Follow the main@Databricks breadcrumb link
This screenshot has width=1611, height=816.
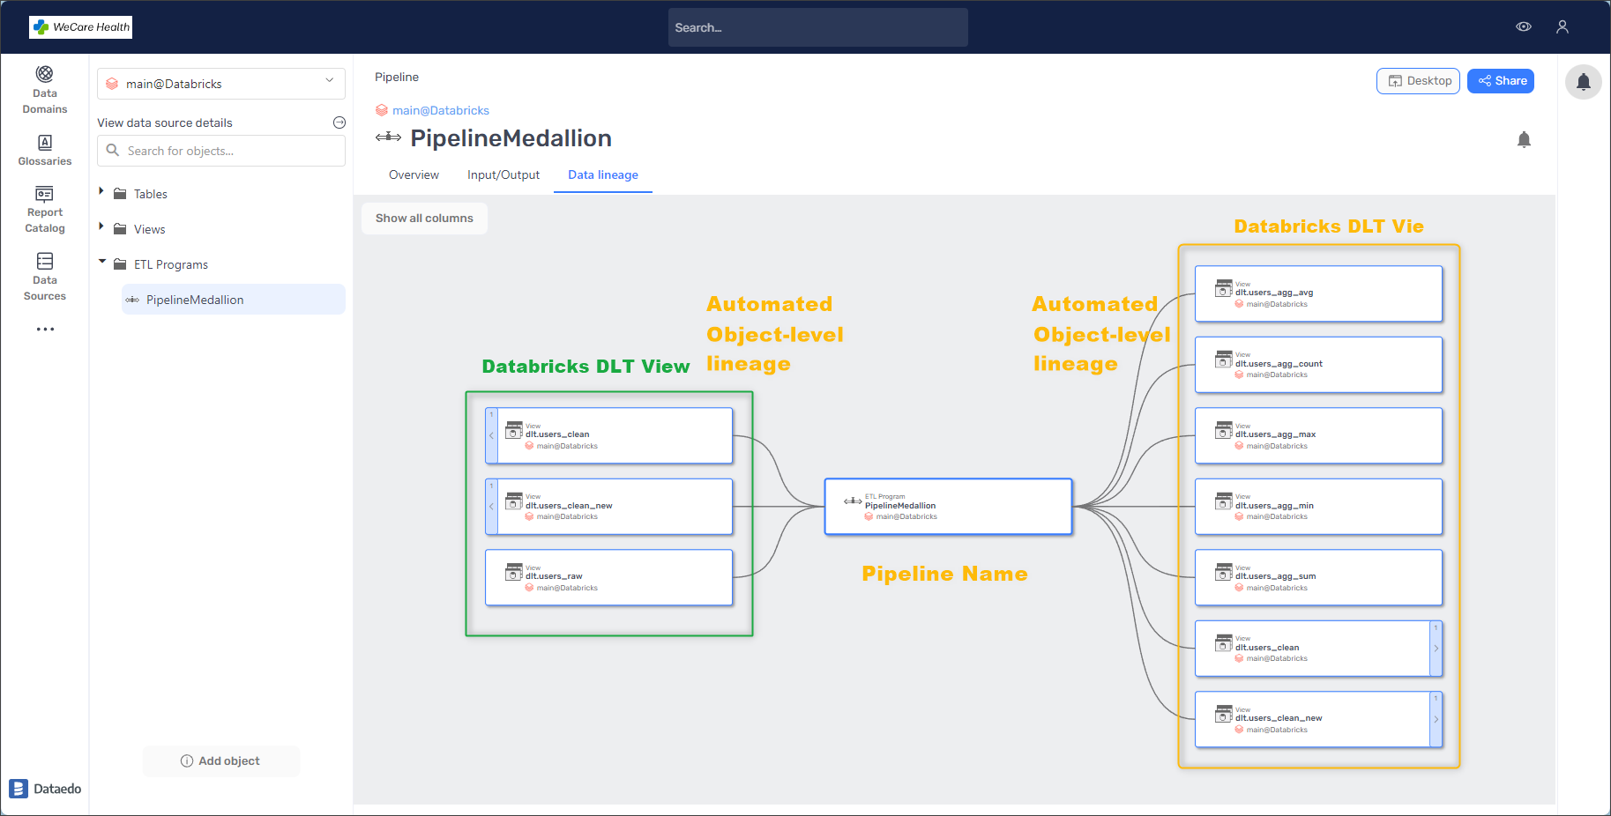(x=440, y=110)
